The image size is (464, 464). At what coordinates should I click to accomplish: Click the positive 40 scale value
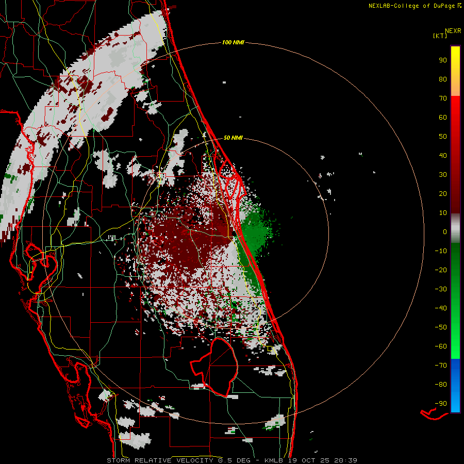pos(443,155)
